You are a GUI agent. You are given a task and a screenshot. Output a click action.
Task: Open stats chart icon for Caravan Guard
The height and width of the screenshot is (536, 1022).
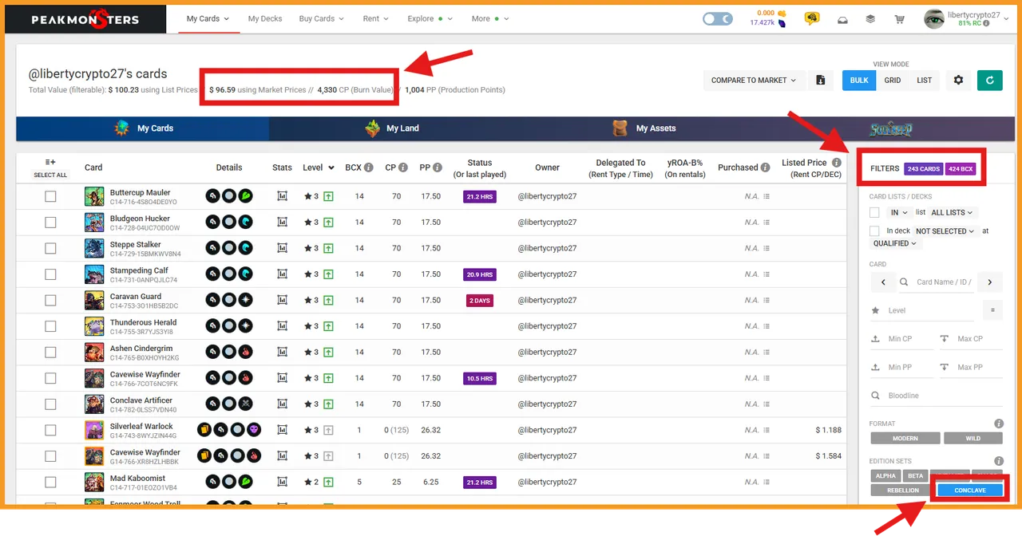click(x=282, y=300)
